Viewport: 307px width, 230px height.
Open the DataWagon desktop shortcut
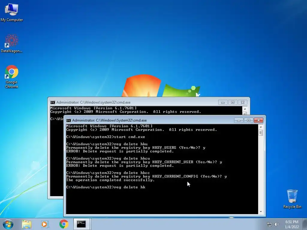pos(12,43)
